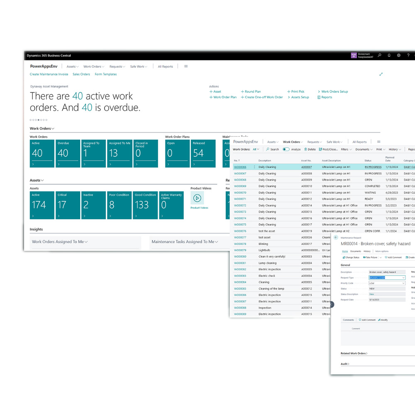Expand Maintenance Tasks Assigned To Me insight
415x415 pixels.
coord(185,242)
